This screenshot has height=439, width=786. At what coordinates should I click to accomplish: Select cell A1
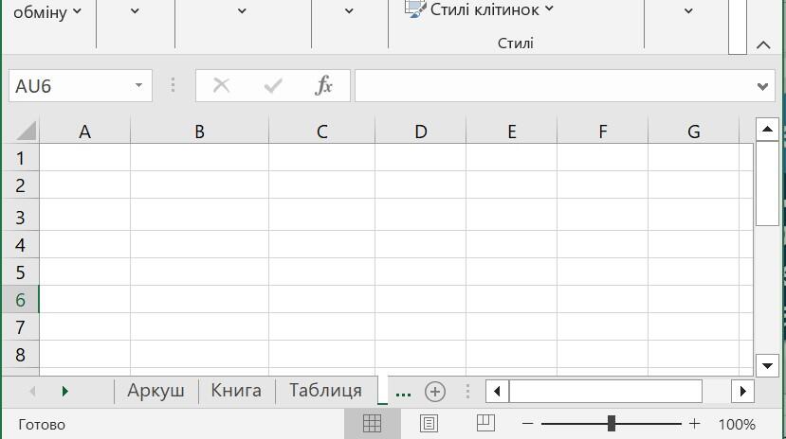pyautogui.click(x=84, y=157)
